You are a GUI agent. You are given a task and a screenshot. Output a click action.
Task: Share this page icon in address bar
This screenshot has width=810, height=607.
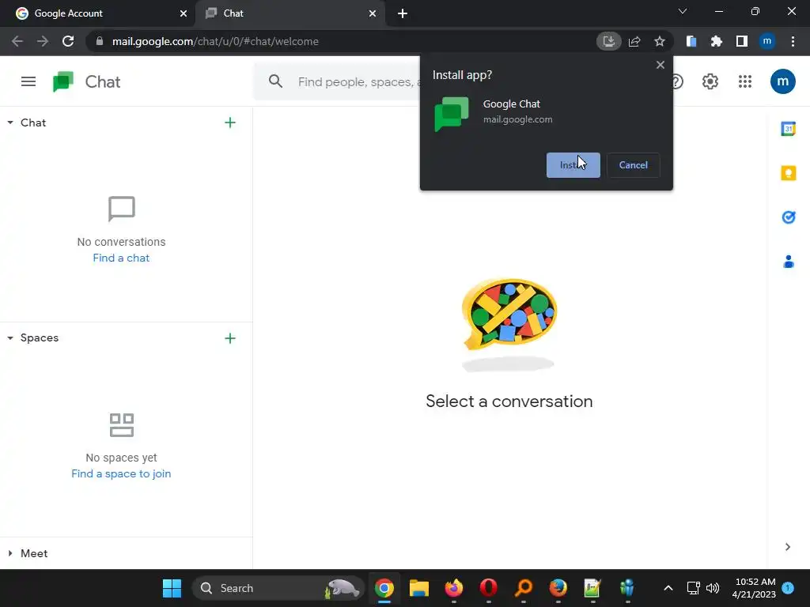pos(634,41)
